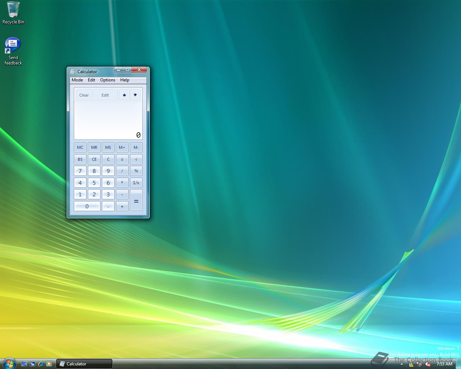This screenshot has width=461, height=369.
Task: Click the action center warning tray icon
Action: pyautogui.click(x=411, y=364)
